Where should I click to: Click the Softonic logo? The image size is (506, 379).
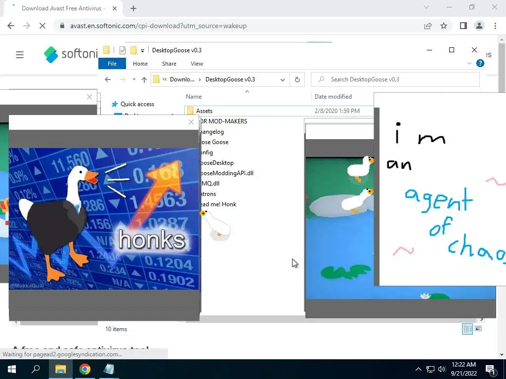pos(71,54)
